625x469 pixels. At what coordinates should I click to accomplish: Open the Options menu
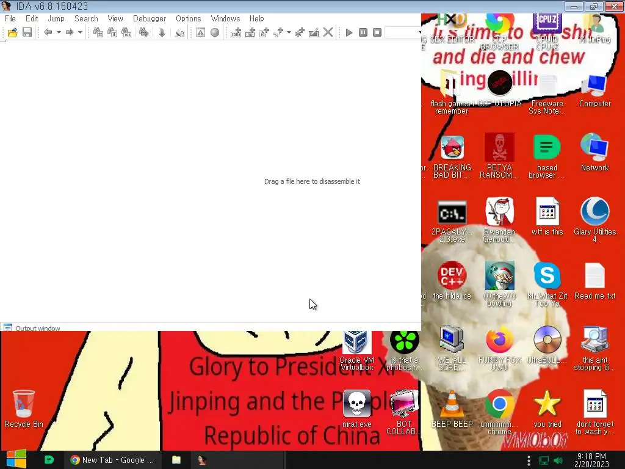coord(189,19)
